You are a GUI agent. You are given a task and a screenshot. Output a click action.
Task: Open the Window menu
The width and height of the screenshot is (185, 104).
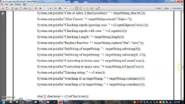pos(18,4)
